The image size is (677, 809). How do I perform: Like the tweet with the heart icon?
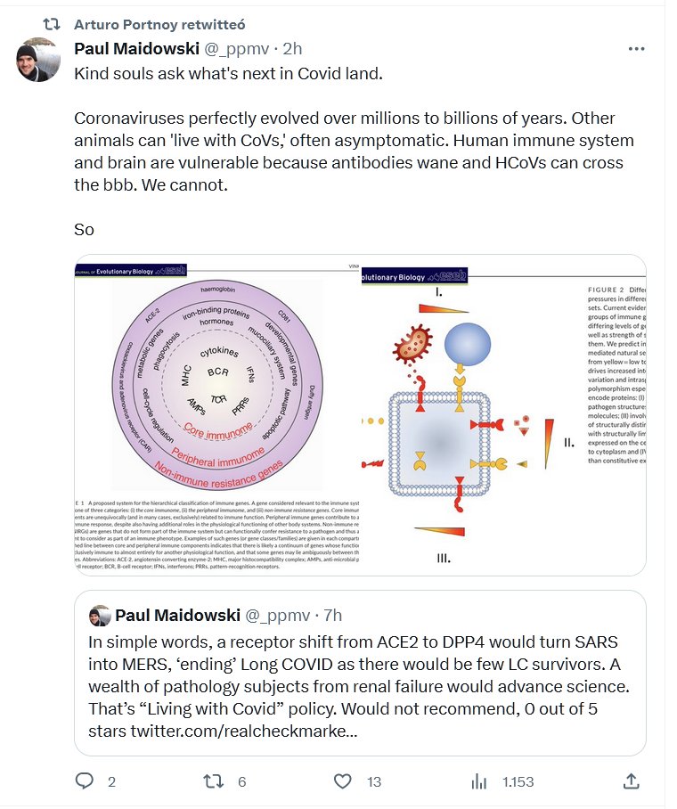[x=343, y=781]
